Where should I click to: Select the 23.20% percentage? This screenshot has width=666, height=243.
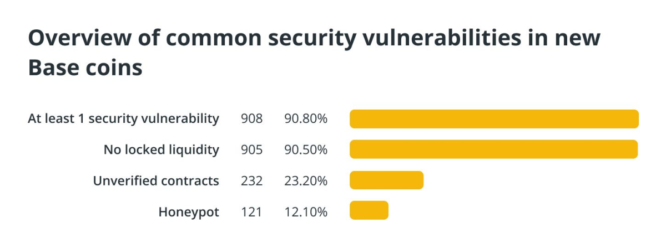306,180
